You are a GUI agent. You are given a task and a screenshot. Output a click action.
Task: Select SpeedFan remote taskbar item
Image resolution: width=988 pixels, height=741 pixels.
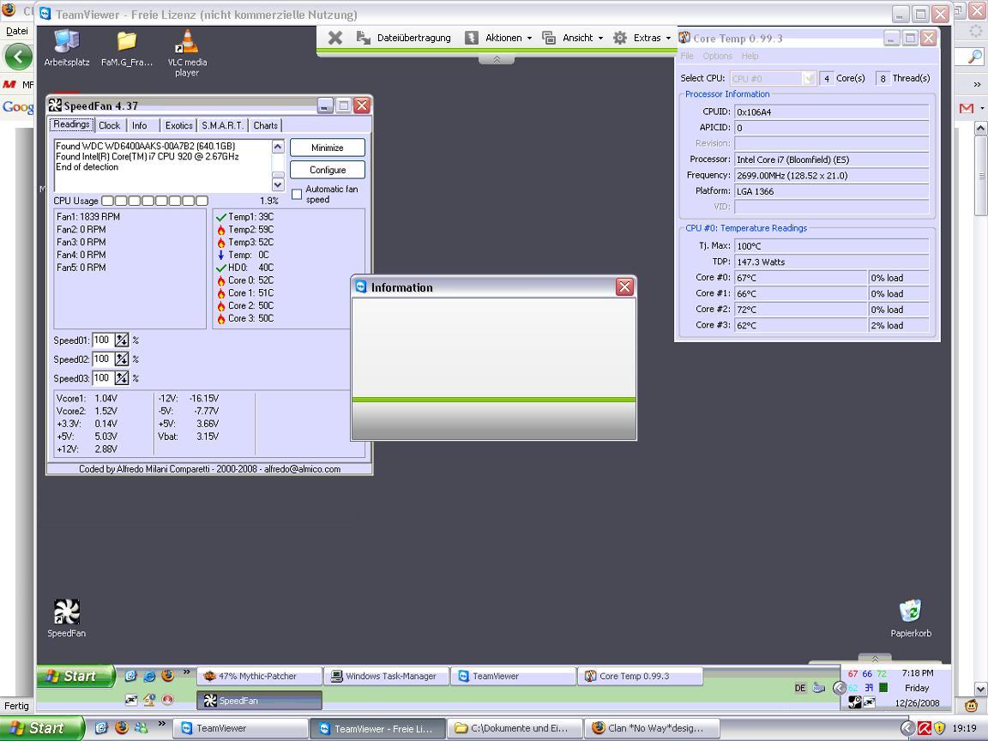(259, 701)
